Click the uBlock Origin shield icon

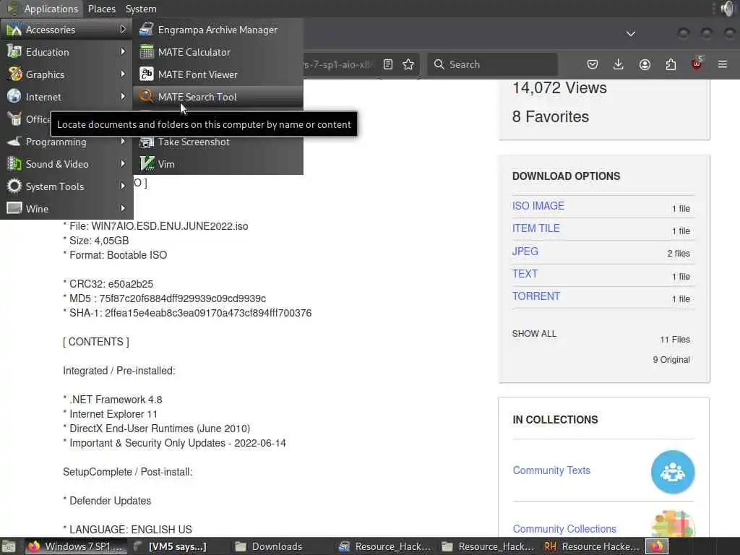pyautogui.click(x=697, y=64)
